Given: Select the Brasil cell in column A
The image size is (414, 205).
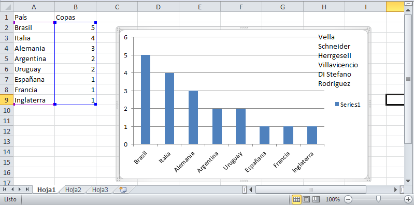Looking at the screenshot, I should 34,28.
